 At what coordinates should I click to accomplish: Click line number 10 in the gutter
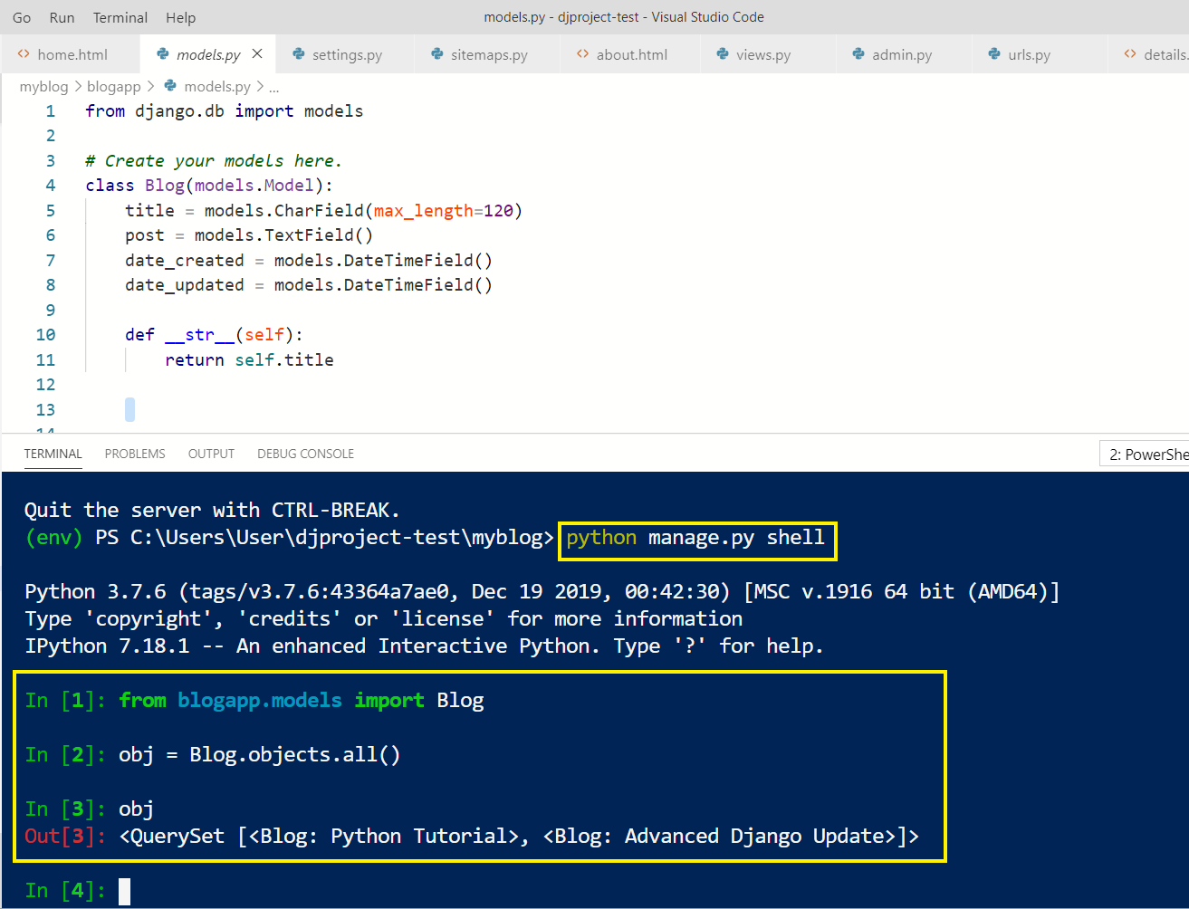[x=45, y=335]
